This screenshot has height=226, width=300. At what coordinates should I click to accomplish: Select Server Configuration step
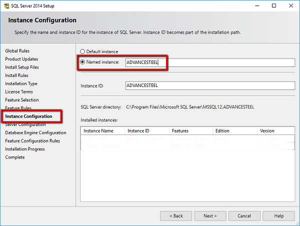(25, 124)
